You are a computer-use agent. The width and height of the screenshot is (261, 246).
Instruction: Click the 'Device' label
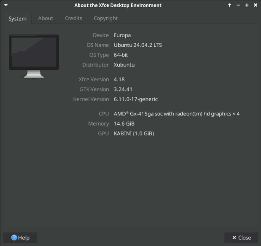coord(101,35)
